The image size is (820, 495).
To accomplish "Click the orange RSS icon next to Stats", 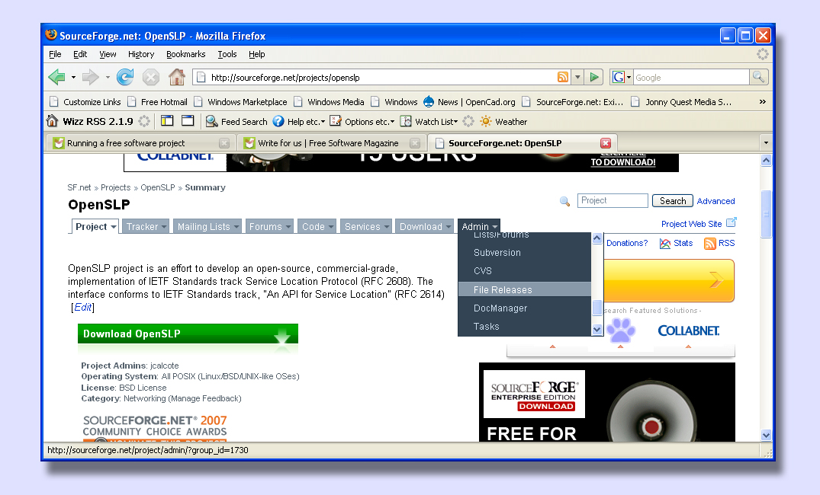I will click(709, 244).
